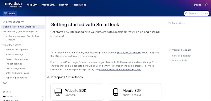
Task: Jump to Advanced topics in contents
Action: pyautogui.click(x=180, y=60)
